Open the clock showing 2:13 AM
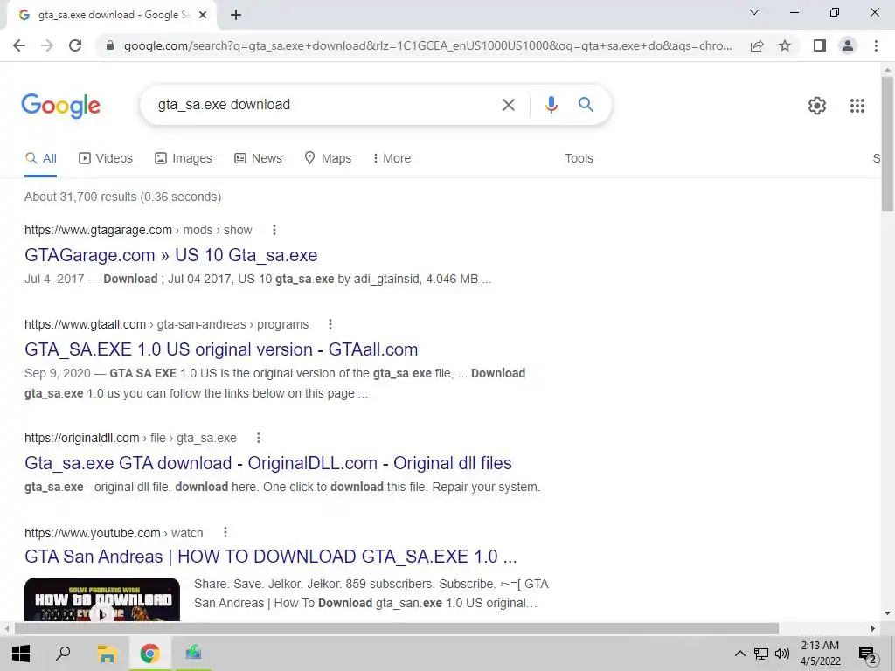The height and width of the screenshot is (671, 895). pyautogui.click(x=820, y=654)
